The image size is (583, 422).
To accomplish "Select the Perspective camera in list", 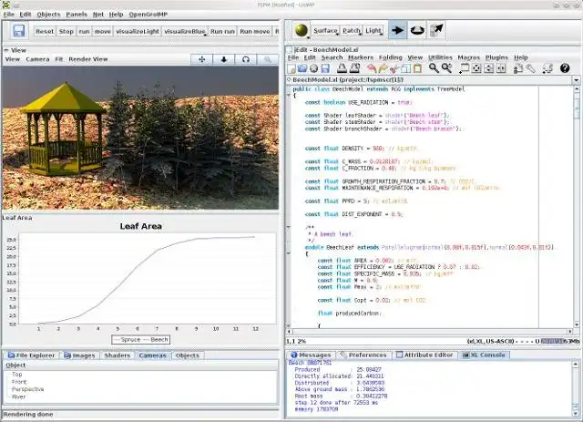I will tap(28, 389).
